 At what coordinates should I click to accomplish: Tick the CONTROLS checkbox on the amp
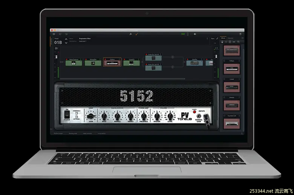(x=77, y=113)
